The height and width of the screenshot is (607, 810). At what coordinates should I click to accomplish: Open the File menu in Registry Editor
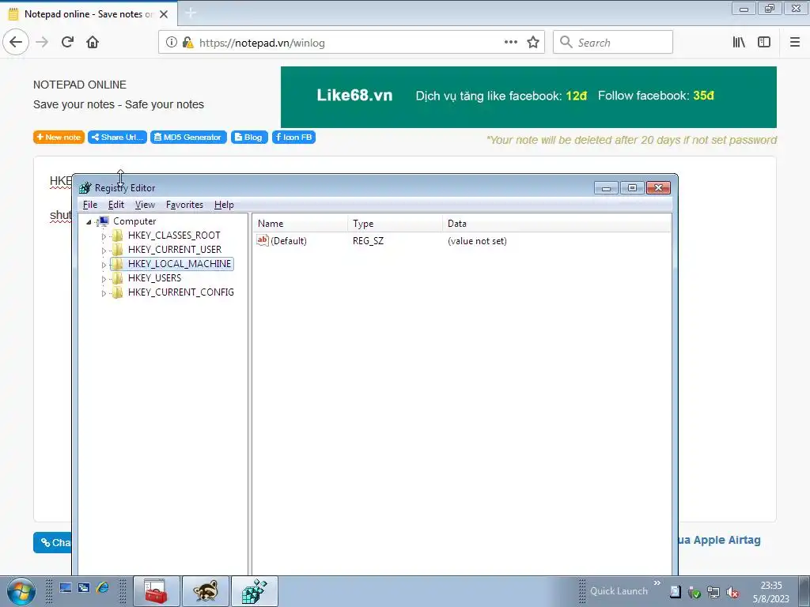click(x=90, y=205)
